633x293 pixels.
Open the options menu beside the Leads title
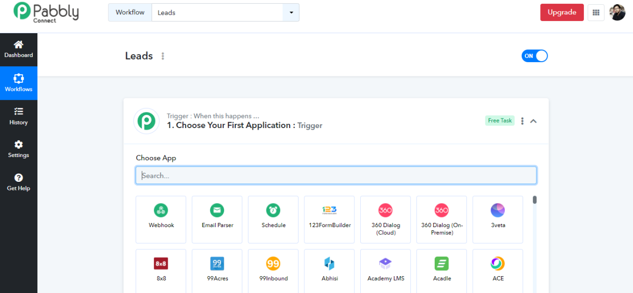162,56
